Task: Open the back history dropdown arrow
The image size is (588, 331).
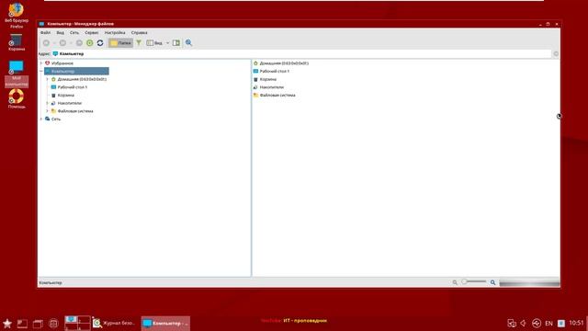Action: tap(54, 43)
